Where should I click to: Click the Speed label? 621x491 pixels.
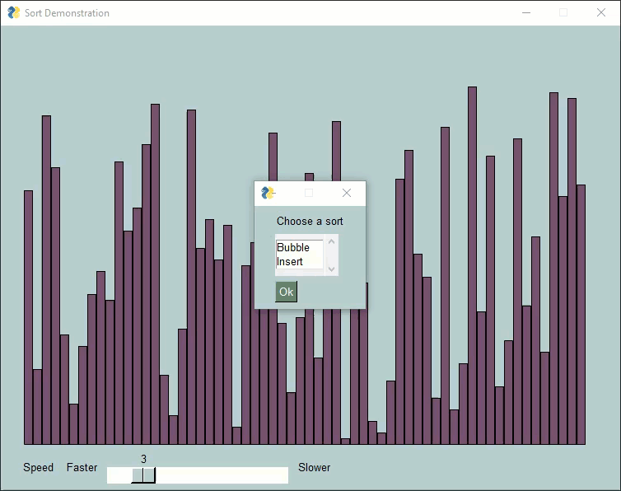pyautogui.click(x=39, y=468)
